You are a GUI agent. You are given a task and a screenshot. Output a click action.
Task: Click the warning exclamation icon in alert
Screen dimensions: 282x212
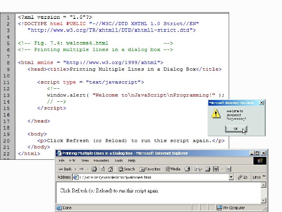(x=216, y=113)
